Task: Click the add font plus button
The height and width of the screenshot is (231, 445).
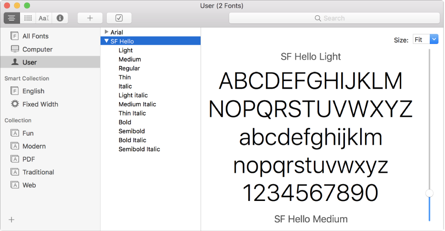Action: tap(90, 18)
